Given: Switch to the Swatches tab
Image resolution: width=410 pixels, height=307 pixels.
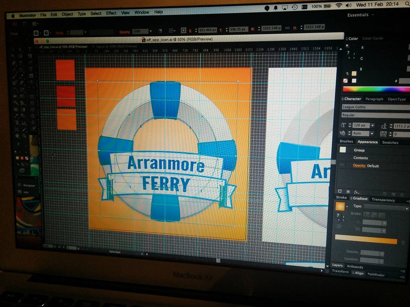Looking at the screenshot, I should tap(390, 142).
